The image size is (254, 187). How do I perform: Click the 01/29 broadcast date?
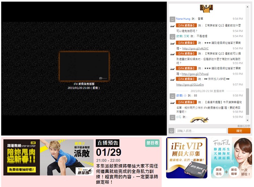coord(108,152)
